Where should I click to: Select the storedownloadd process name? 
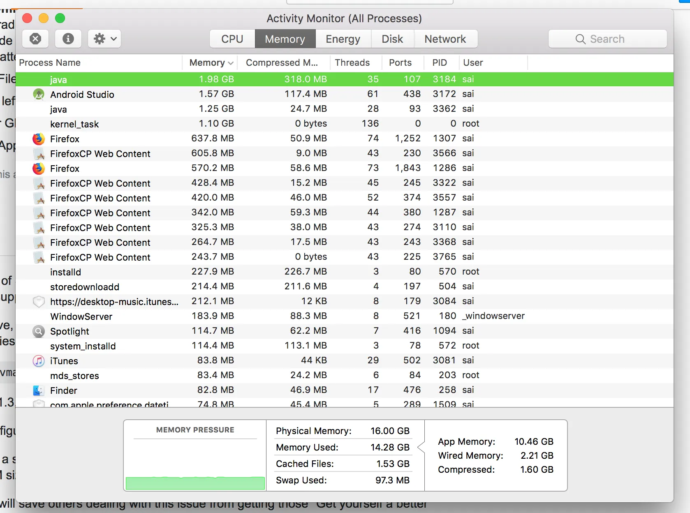click(85, 287)
